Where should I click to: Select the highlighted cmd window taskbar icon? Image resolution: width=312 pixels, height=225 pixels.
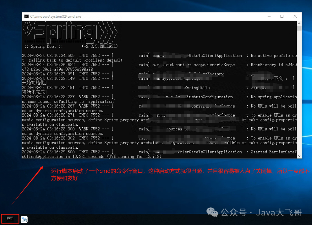click(x=10, y=219)
